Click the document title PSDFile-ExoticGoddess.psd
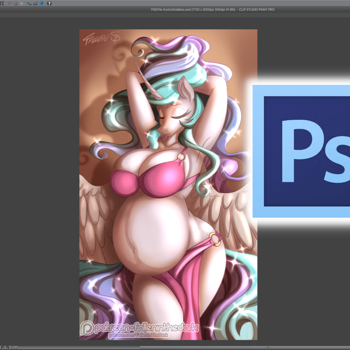The width and height of the screenshot is (350, 350). 170,10
